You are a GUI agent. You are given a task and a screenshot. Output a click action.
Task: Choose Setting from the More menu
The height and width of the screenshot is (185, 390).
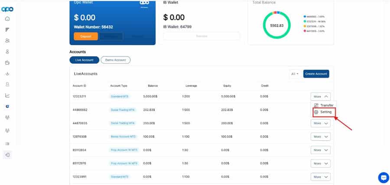(x=324, y=112)
